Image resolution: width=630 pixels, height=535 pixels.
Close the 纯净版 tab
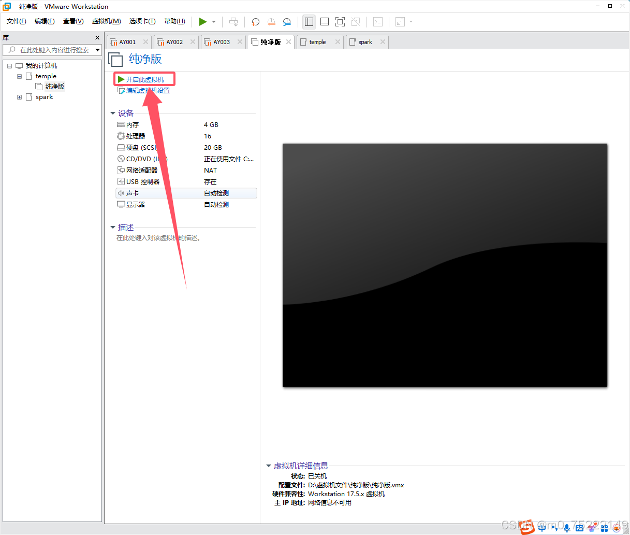[x=288, y=42]
